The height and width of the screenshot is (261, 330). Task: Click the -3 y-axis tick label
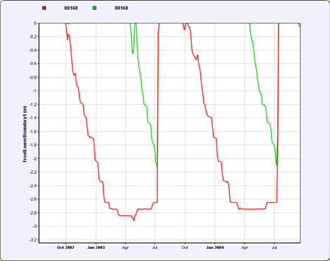pyautogui.click(x=35, y=227)
